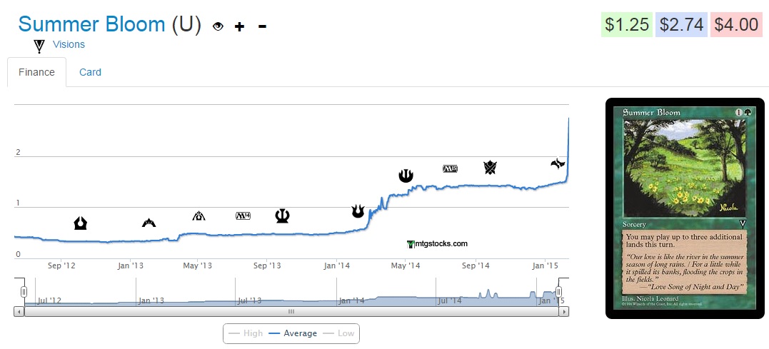Click the Summer Bloom card image
The height and width of the screenshot is (349, 769).
(x=685, y=208)
